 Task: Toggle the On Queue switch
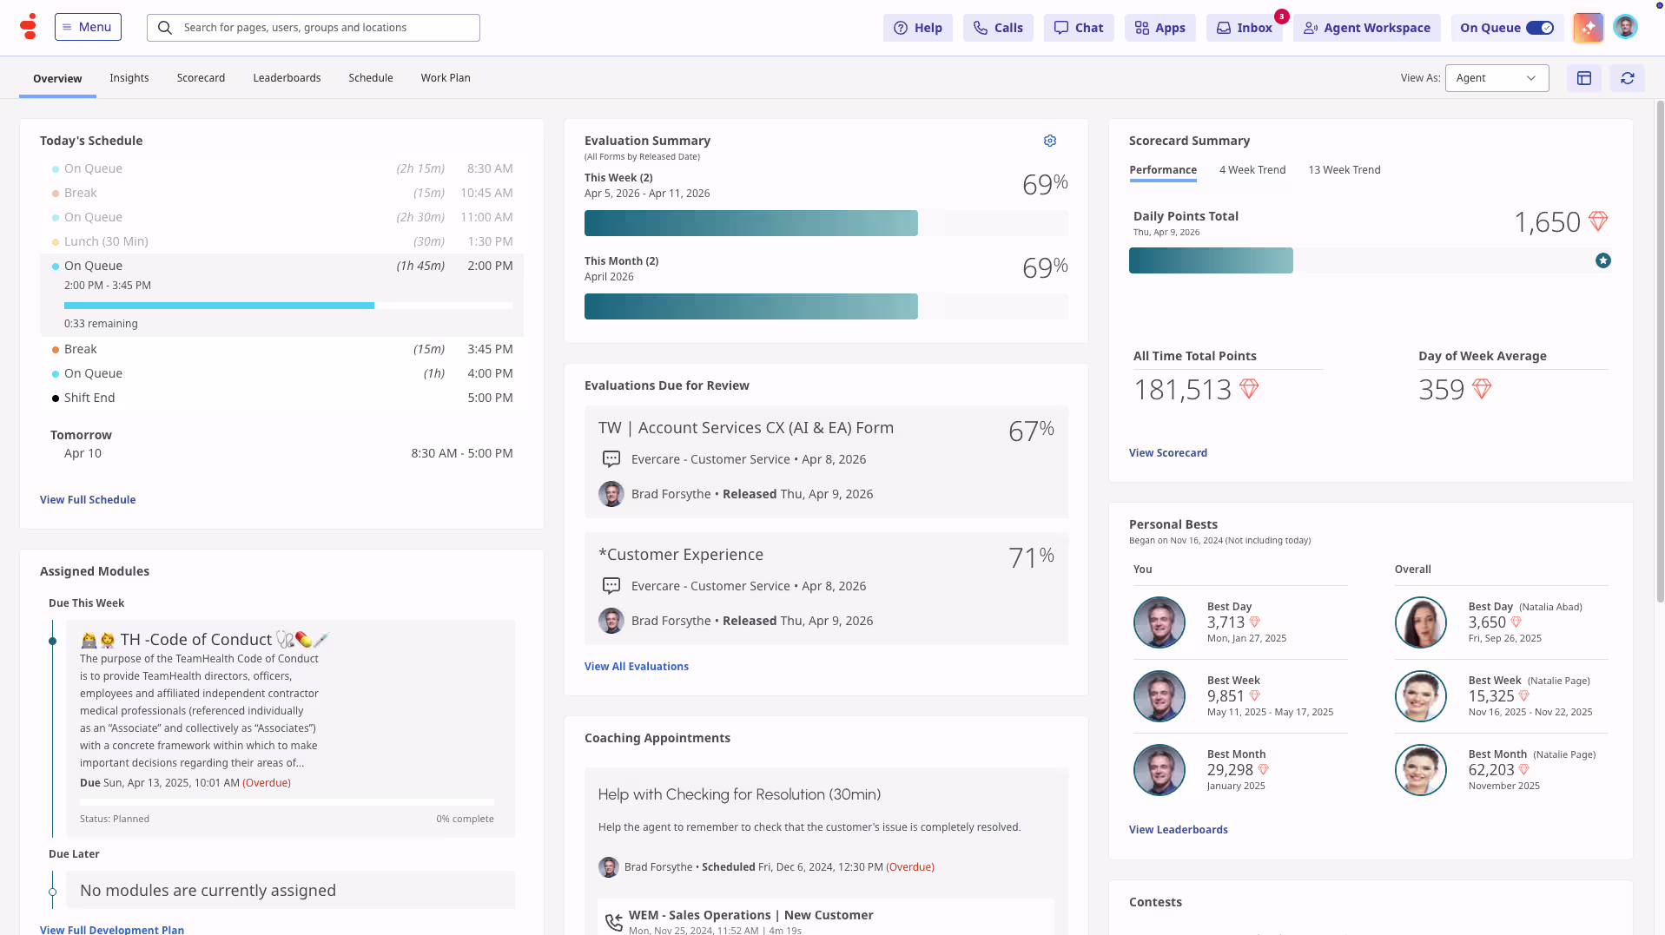[1540, 28]
